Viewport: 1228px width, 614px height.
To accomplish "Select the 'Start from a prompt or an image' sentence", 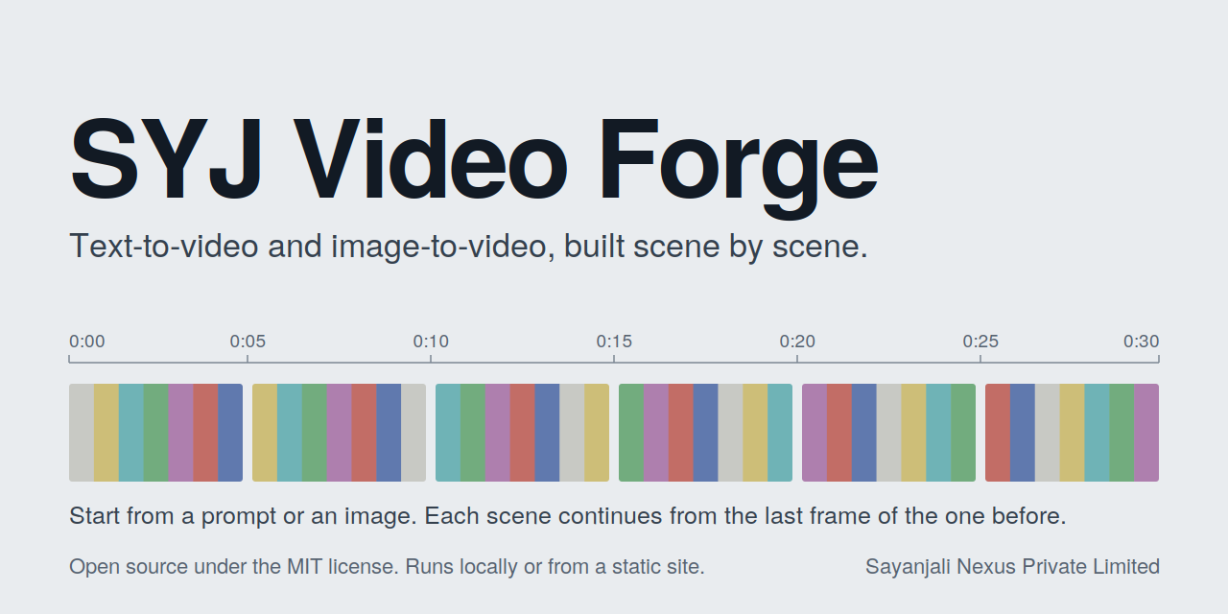I will coord(243,516).
